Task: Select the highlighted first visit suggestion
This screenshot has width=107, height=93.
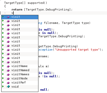Action: click(x=20, y=17)
